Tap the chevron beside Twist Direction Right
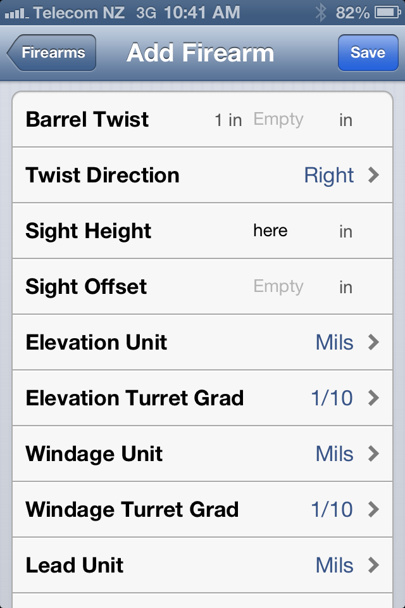Viewport: 405px width, 608px height. (373, 175)
